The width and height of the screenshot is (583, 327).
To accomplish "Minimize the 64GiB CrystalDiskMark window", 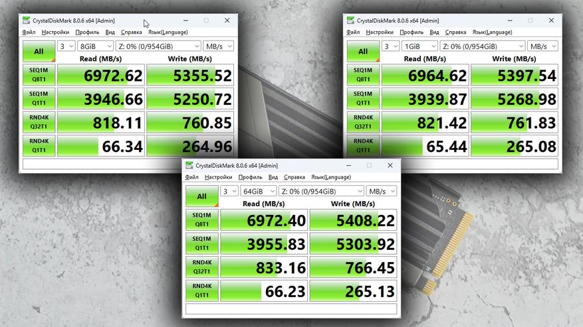I will coord(349,166).
